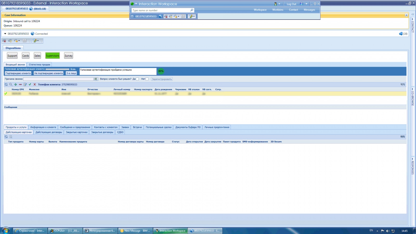This screenshot has width=416, height=234.
Task: Switch to Статистика продаж tab
Action: pyautogui.click(x=40, y=64)
